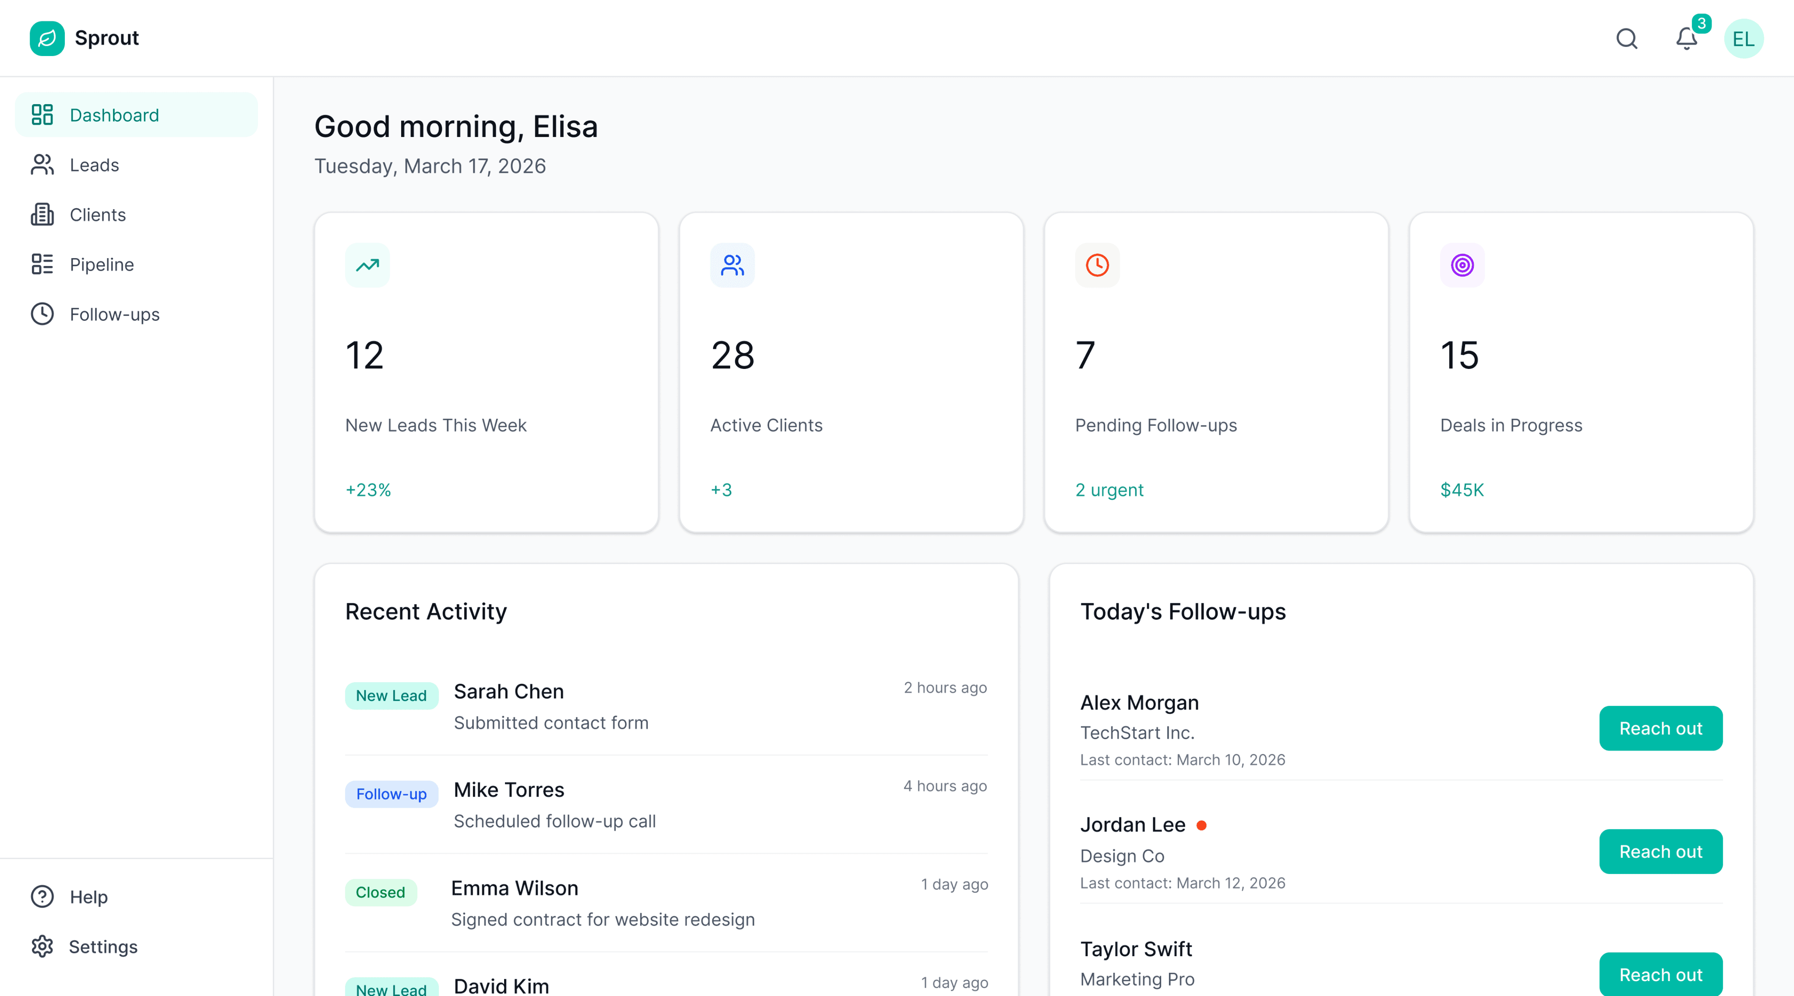1794x996 pixels.
Task: Switch to the Pipeline view
Action: [102, 264]
